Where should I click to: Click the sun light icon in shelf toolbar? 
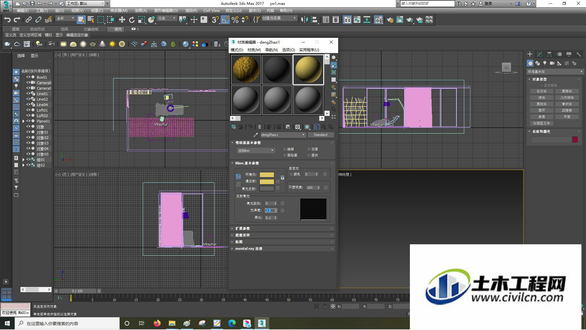[112, 44]
